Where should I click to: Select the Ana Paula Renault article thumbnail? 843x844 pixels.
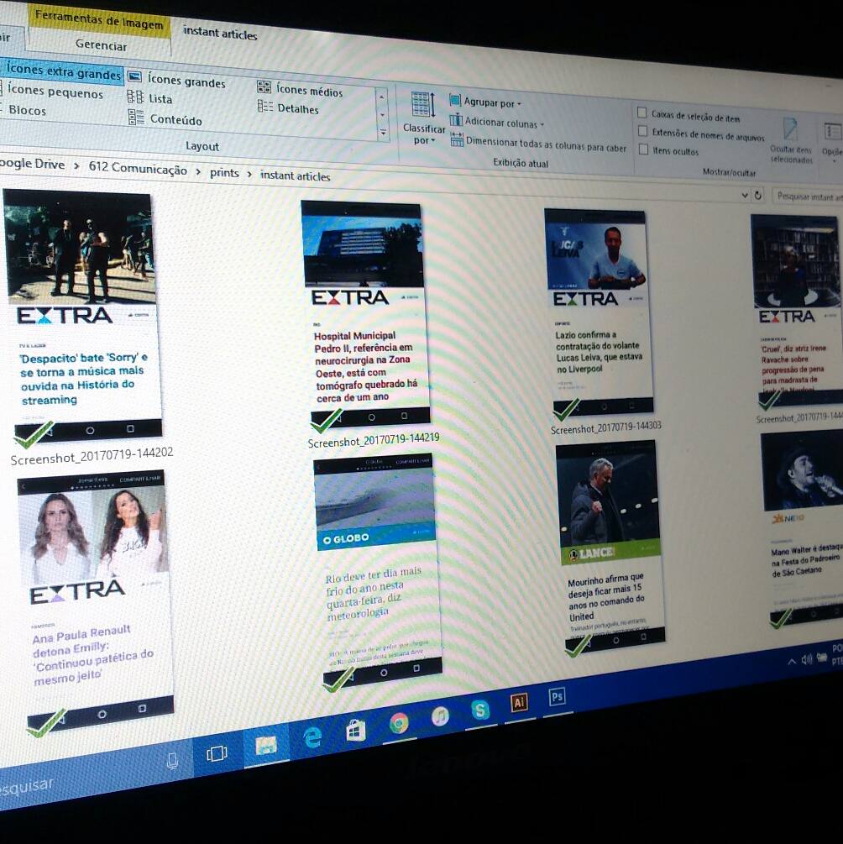(x=96, y=600)
